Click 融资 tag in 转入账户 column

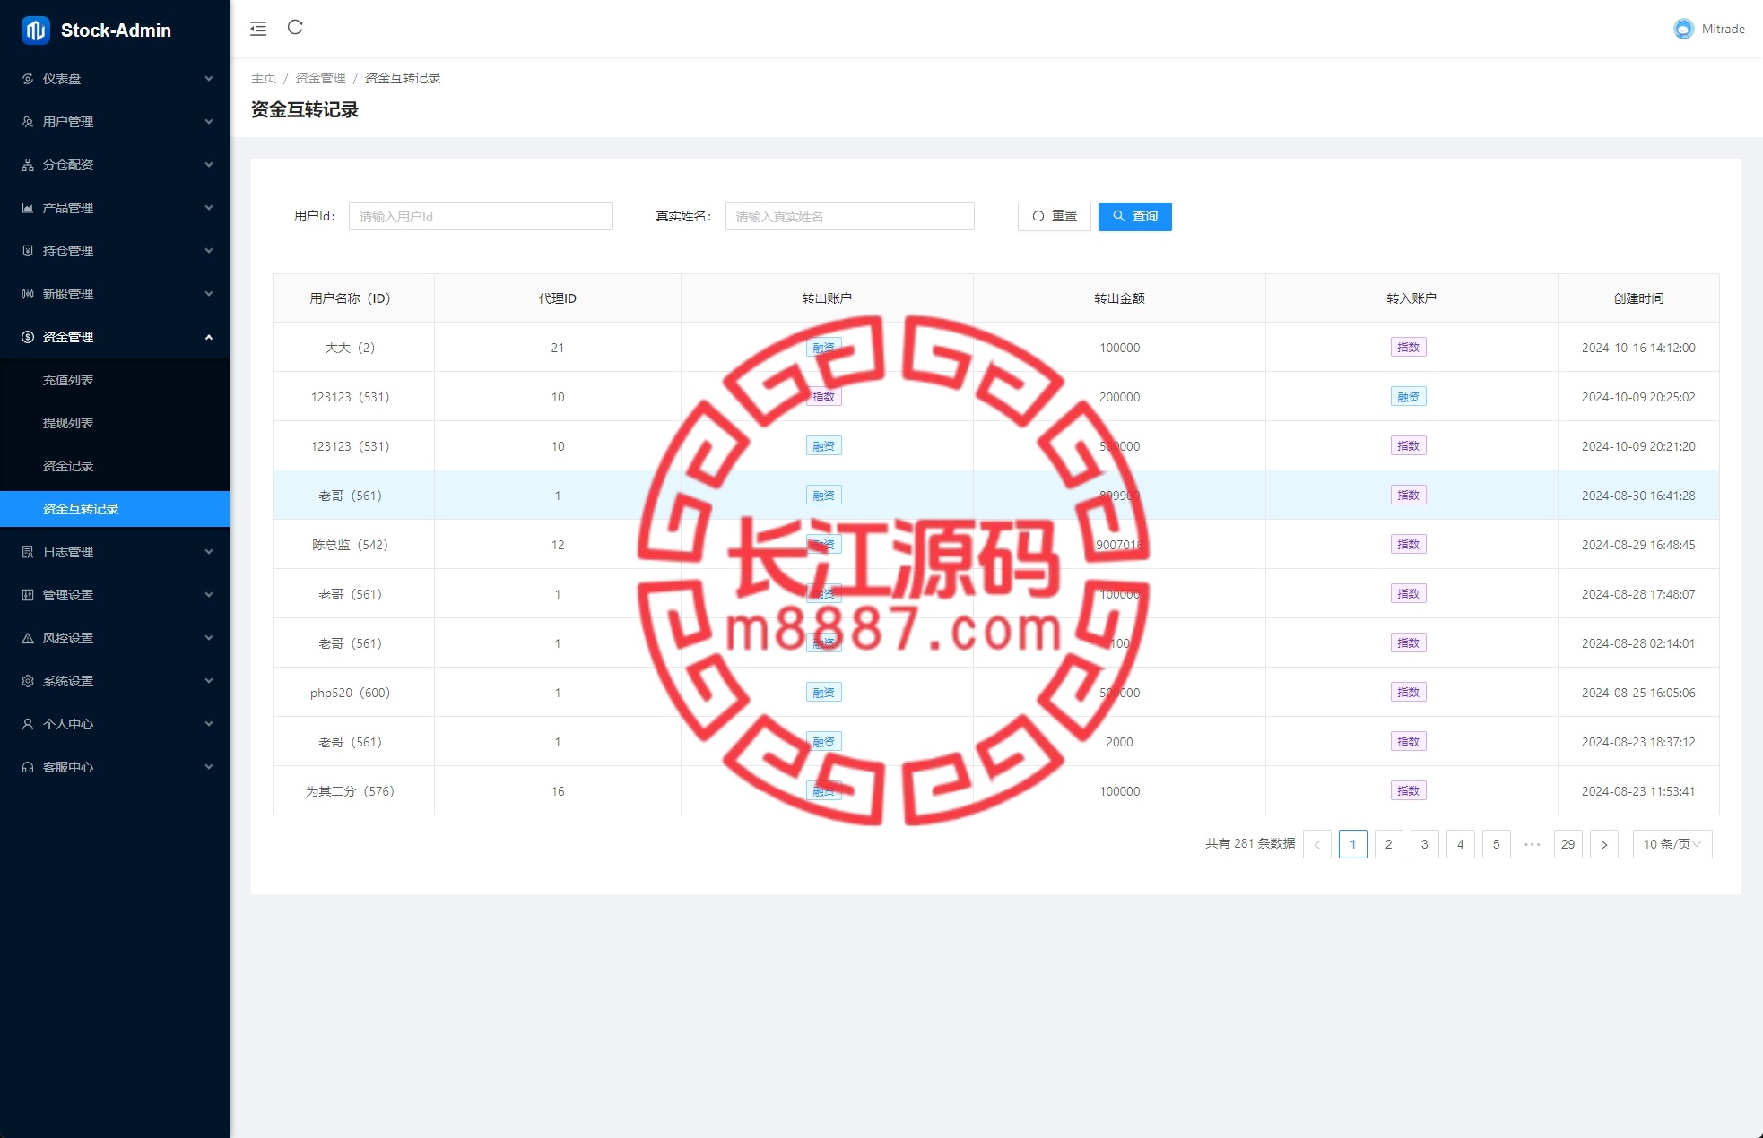(x=1409, y=397)
